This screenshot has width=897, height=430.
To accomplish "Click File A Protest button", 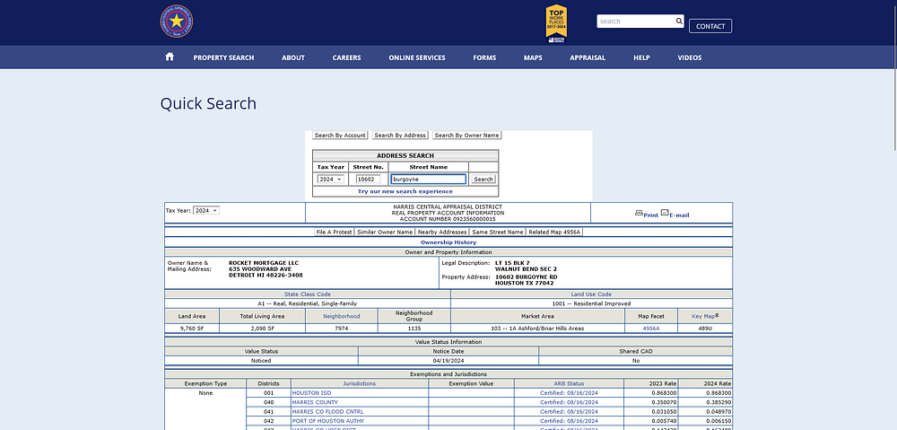I will (334, 232).
